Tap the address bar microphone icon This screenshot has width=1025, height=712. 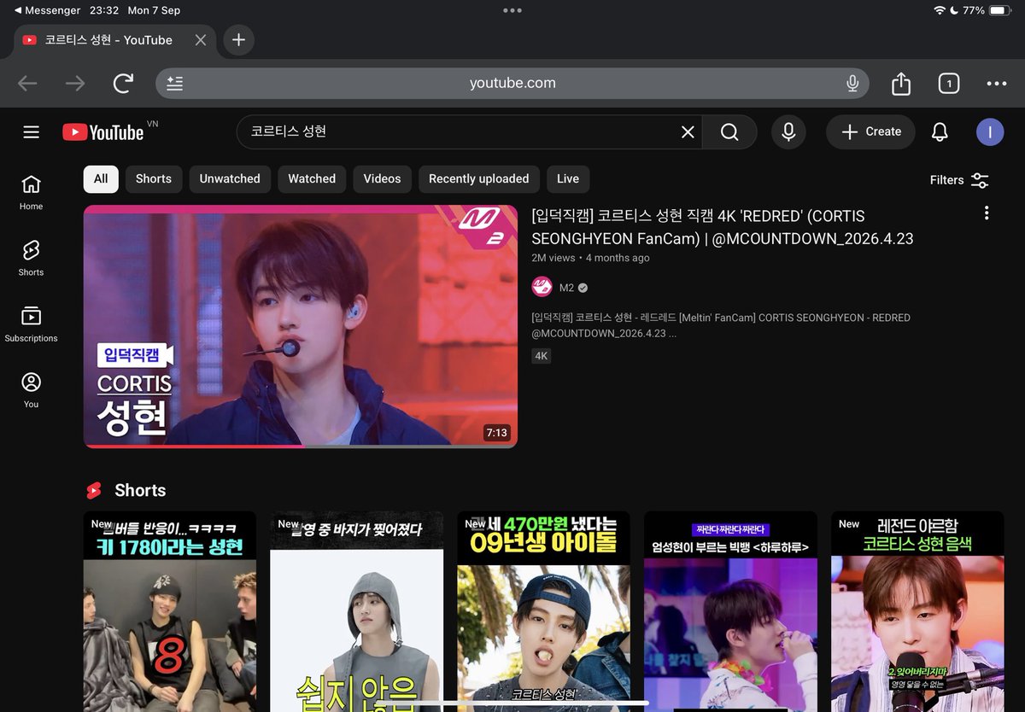[x=852, y=83]
